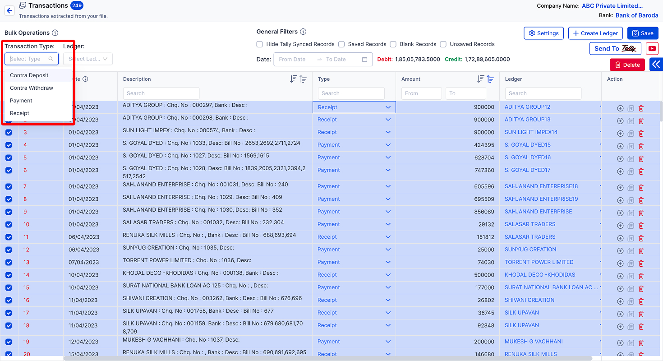Image resolution: width=663 pixels, height=361 pixels.
Task: Click the info icon in the Date column header
Action: pos(85,79)
